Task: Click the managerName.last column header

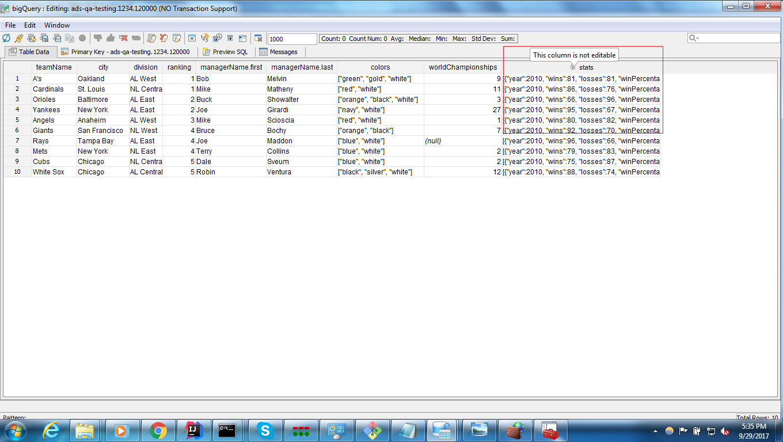Action: (302, 67)
